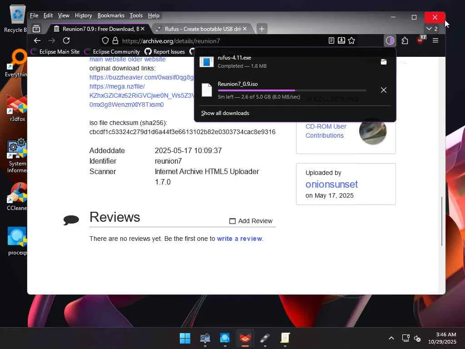The image size is (465, 349).
Task: Open the downloads toolbar icon
Action: click(x=341, y=40)
